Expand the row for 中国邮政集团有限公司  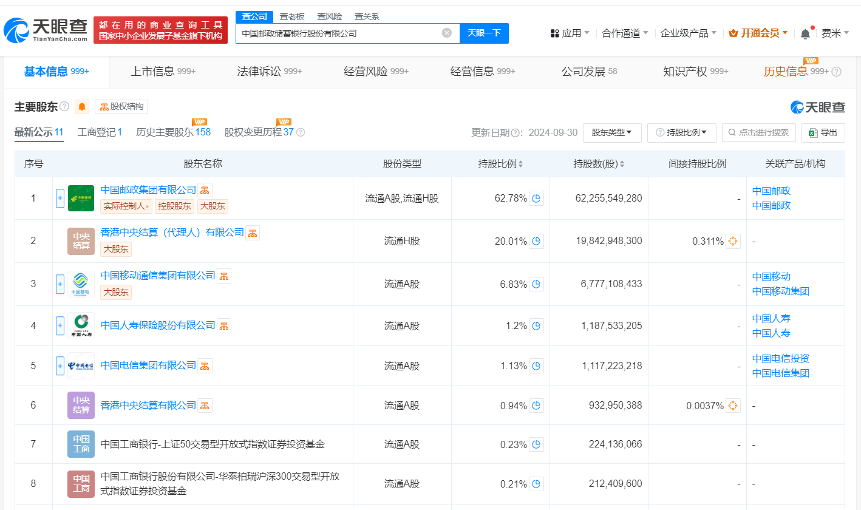60,198
